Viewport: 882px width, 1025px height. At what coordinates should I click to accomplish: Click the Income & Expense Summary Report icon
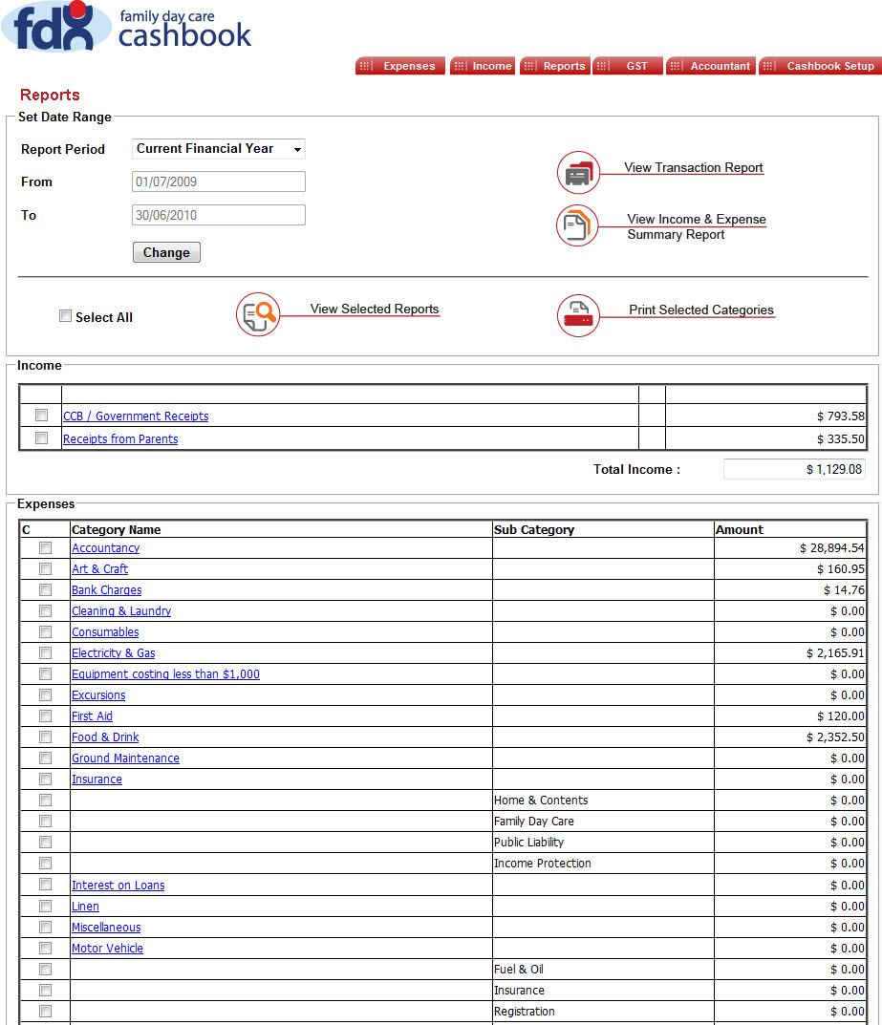pos(577,225)
